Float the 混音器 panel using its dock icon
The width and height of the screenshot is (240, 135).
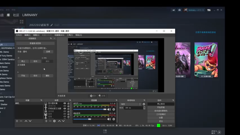[116, 100]
